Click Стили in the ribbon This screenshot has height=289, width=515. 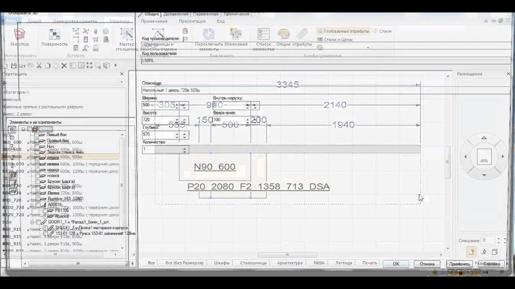[x=382, y=31]
